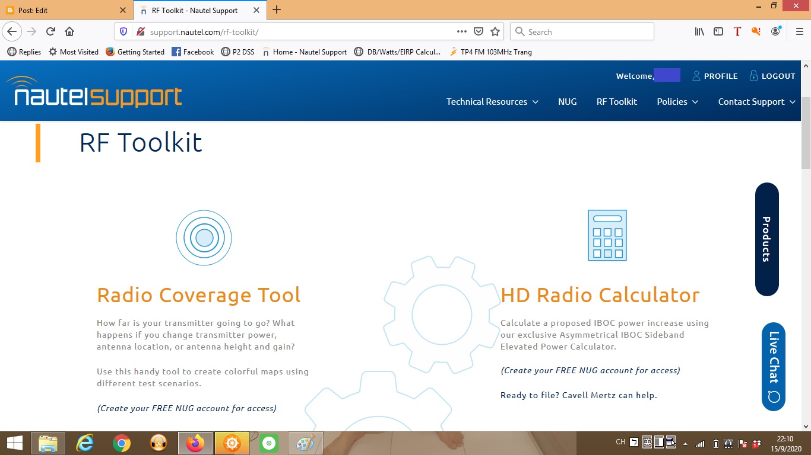Open the orange ship wheel app in taskbar

(x=232, y=443)
